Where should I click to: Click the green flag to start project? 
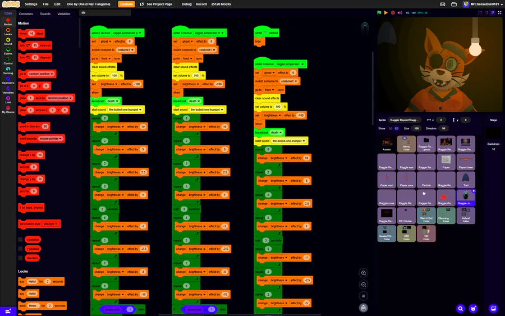pyautogui.click(x=379, y=12)
